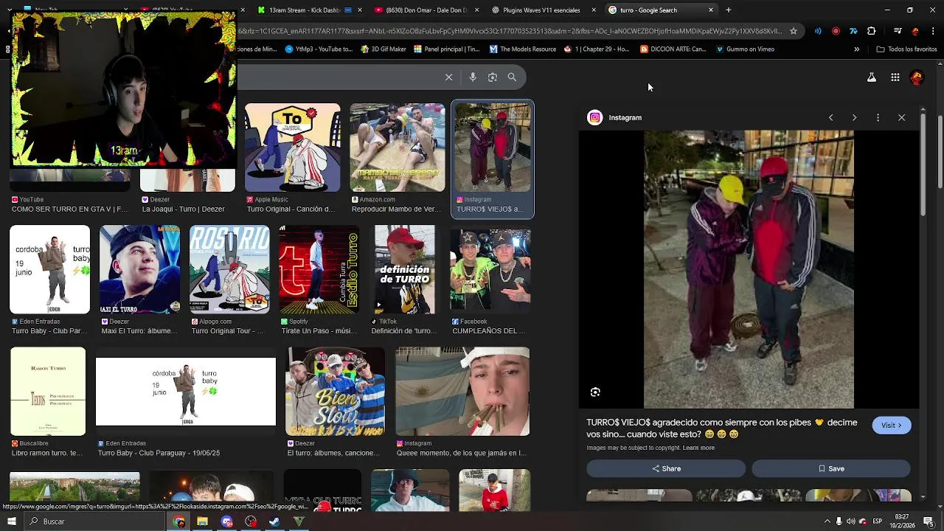Close the image preview panel
The image size is (944, 531).
(x=901, y=117)
